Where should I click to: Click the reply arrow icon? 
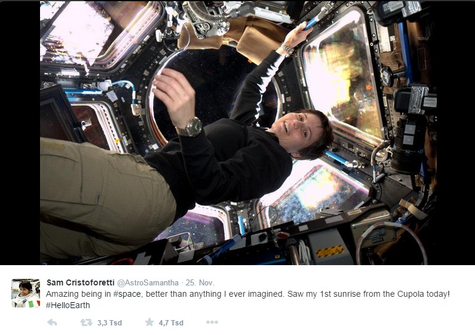(52, 322)
